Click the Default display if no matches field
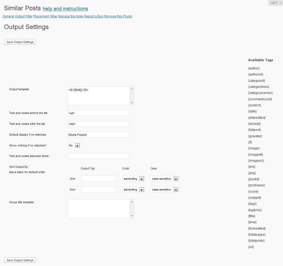The width and height of the screenshot is (283, 266). tap(98, 135)
